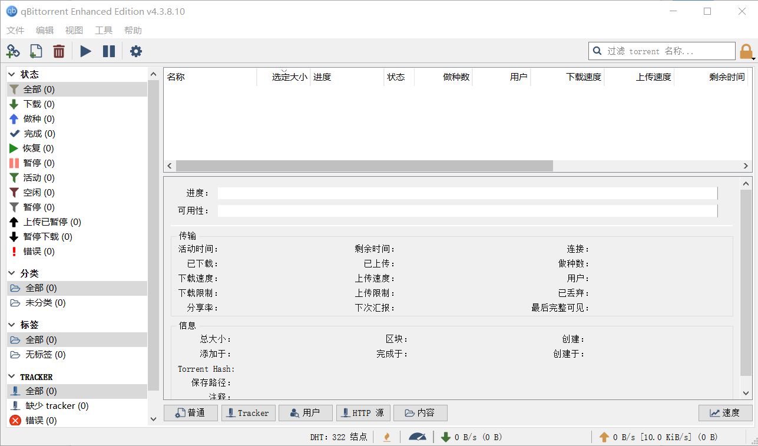The image size is (758, 446).
Task: Click the torrent list horizontal scrollbar thumb
Action: (364, 166)
